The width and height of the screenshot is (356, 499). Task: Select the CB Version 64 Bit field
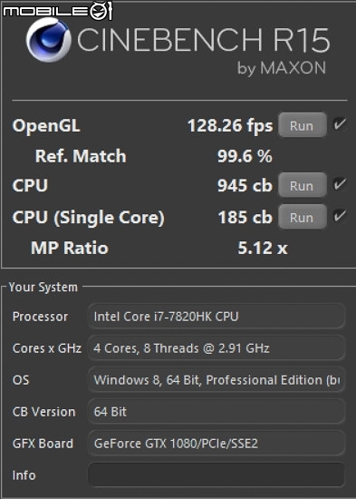point(216,412)
